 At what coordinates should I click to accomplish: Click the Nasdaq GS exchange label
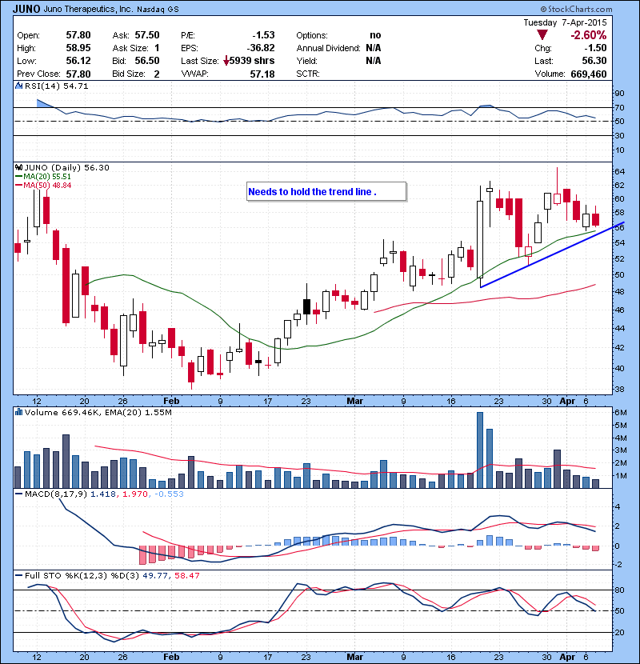tap(158, 10)
